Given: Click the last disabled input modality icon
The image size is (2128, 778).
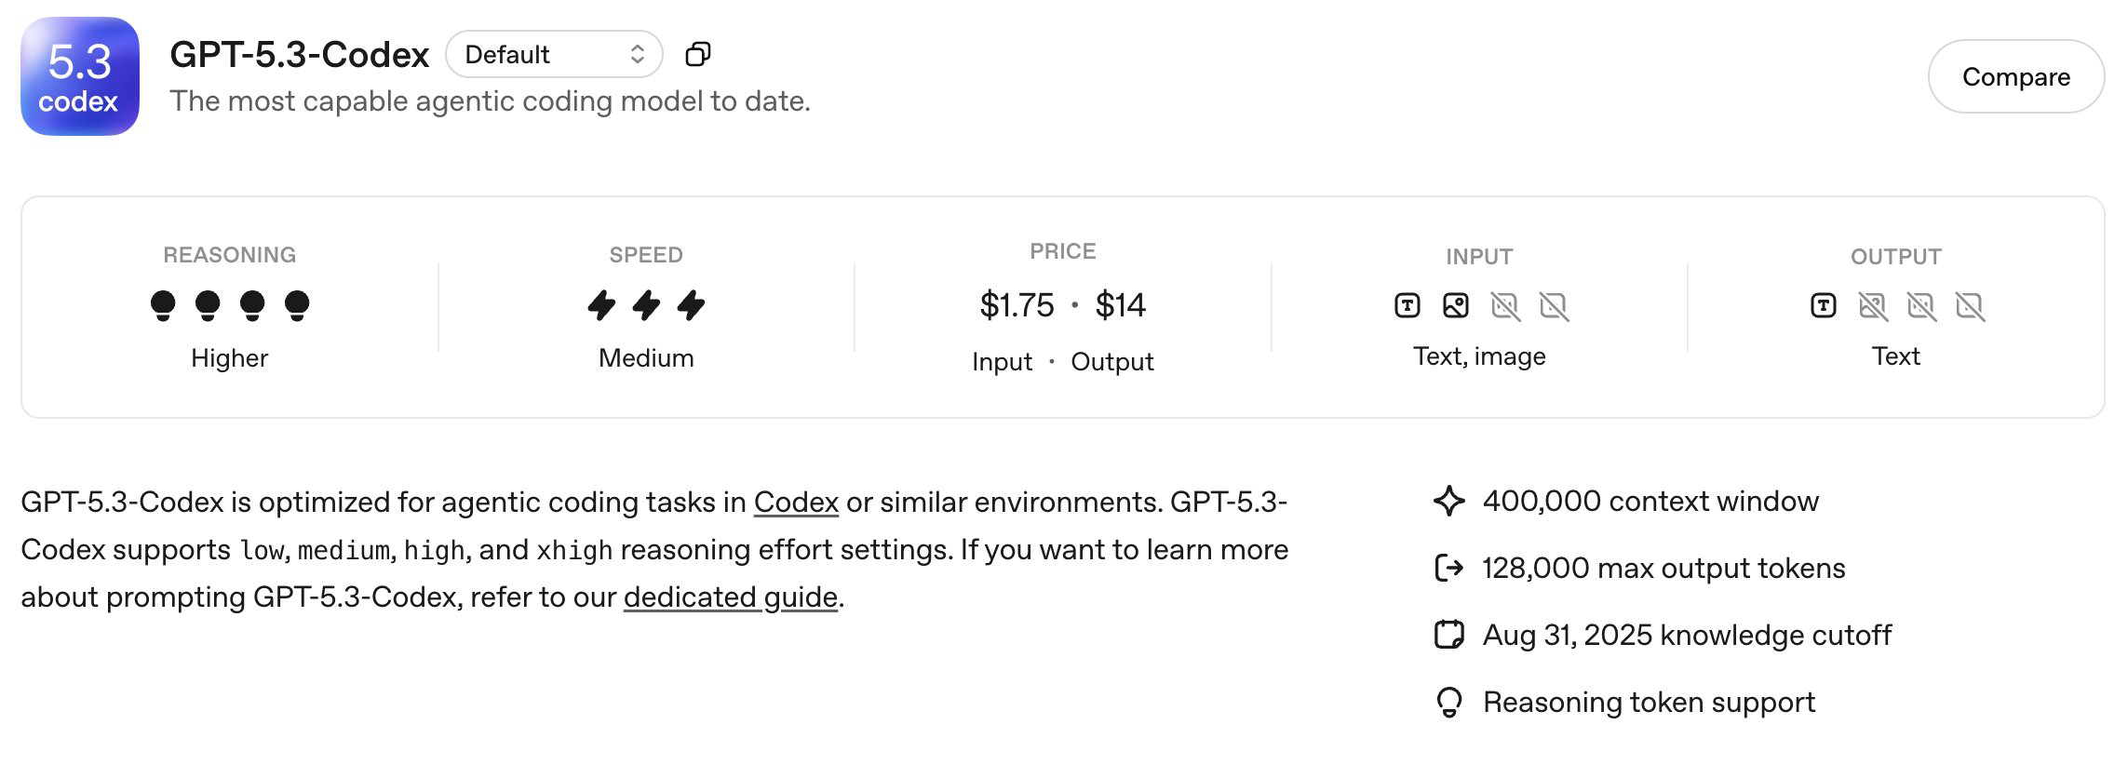Looking at the screenshot, I should 1554,305.
